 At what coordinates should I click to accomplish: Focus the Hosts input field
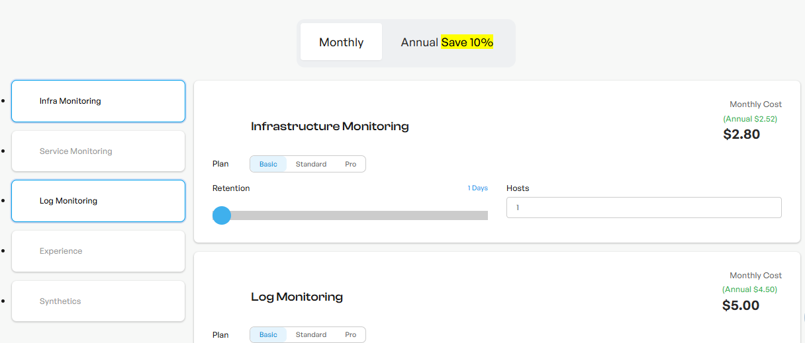point(644,208)
